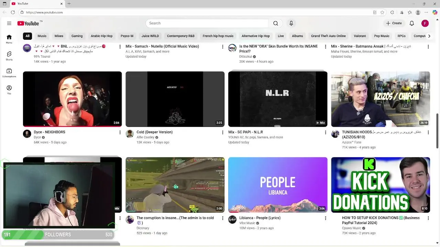Image resolution: width=440 pixels, height=247 pixels.
Task: Open options for Mix - SC PAPI - N.L.R
Action: coord(325,132)
